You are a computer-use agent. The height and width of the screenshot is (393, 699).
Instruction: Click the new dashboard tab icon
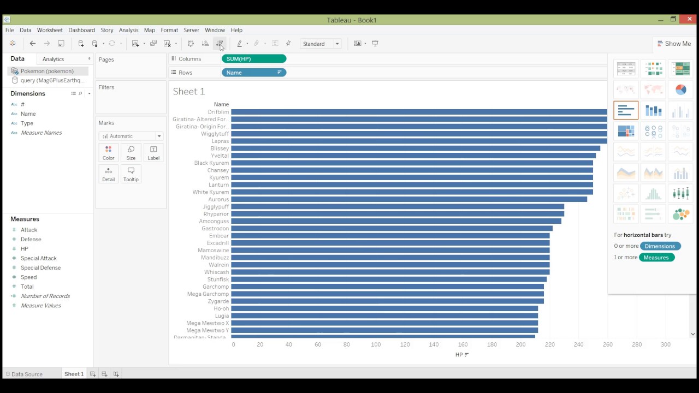pyautogui.click(x=104, y=374)
